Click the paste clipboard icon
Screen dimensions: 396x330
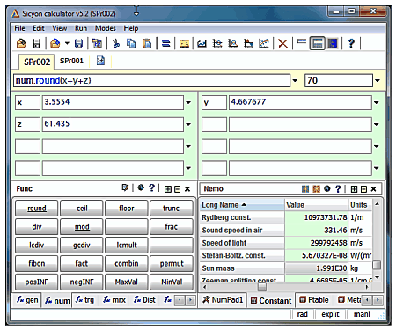tap(147, 44)
